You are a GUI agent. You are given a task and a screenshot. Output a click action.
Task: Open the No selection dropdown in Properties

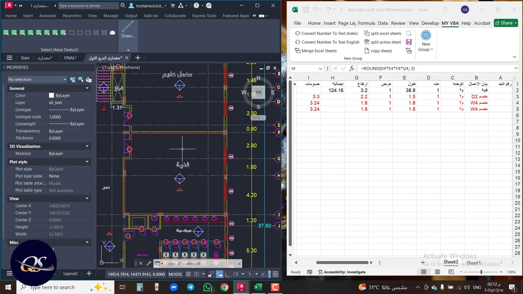[37, 79]
